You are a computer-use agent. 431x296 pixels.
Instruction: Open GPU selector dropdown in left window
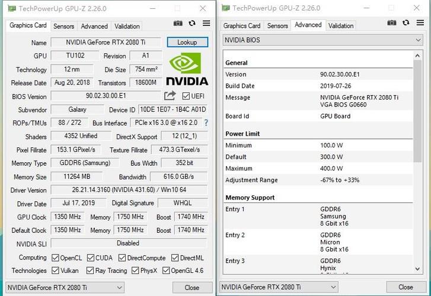(x=65, y=288)
